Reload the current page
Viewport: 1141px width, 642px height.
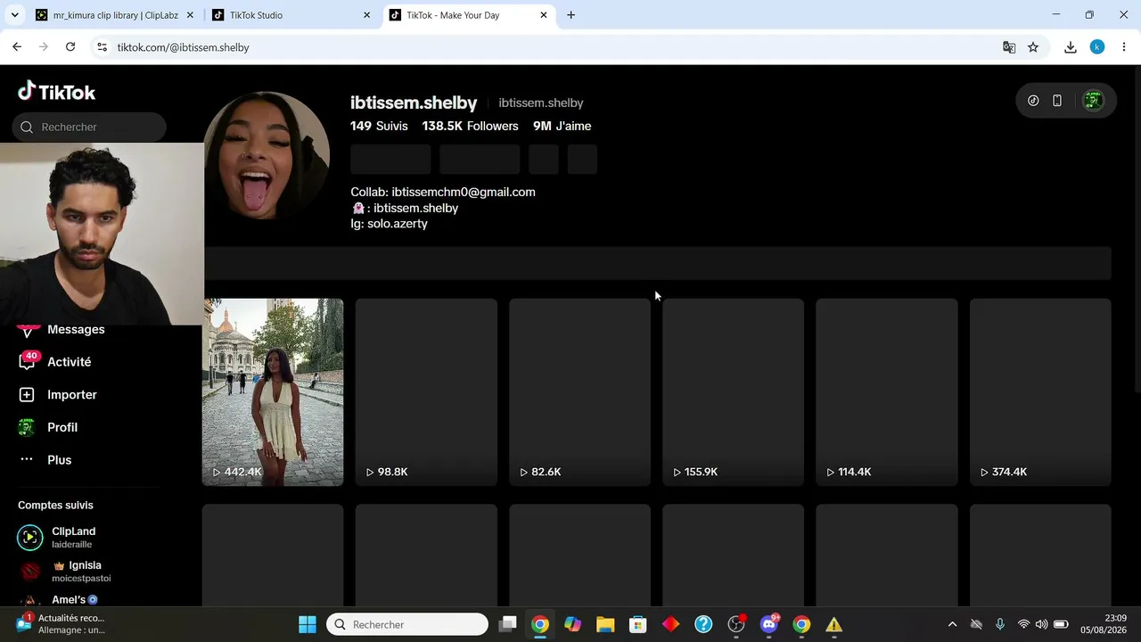(70, 47)
